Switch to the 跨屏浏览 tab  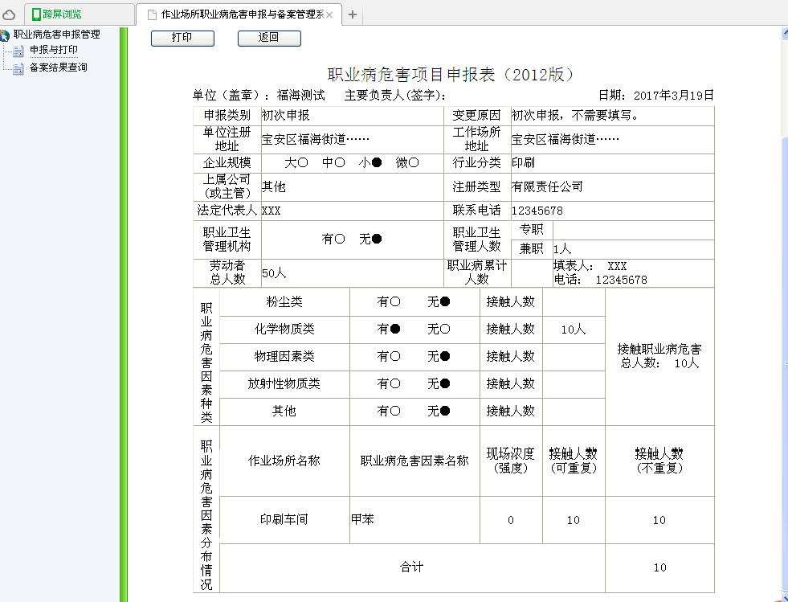coord(62,14)
